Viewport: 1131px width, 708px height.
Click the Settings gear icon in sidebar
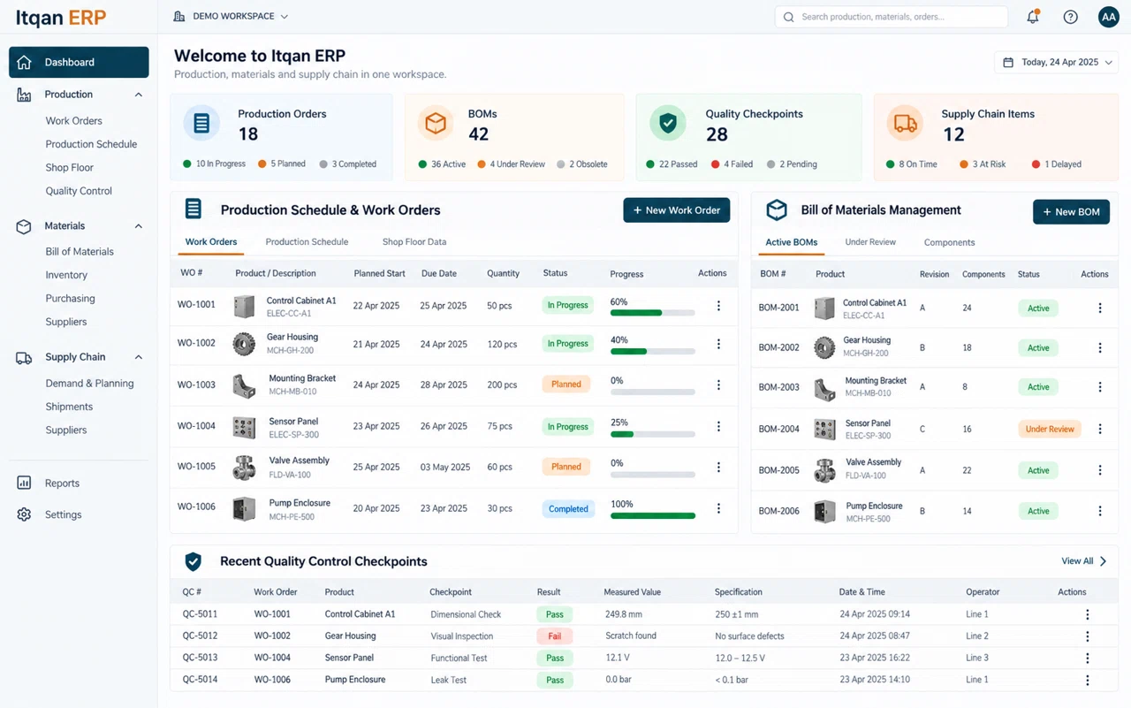click(24, 514)
